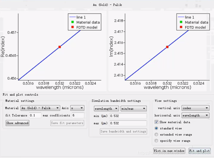Click the max (µm) wavelength field
Screen dimensions: 214x158
[x=128, y=123]
